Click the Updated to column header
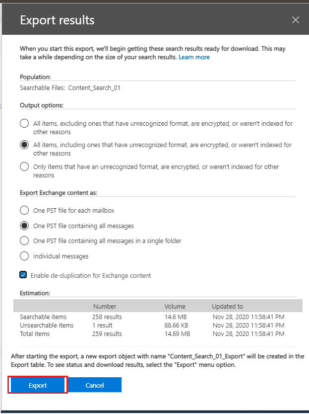The image size is (309, 414). 227,306
